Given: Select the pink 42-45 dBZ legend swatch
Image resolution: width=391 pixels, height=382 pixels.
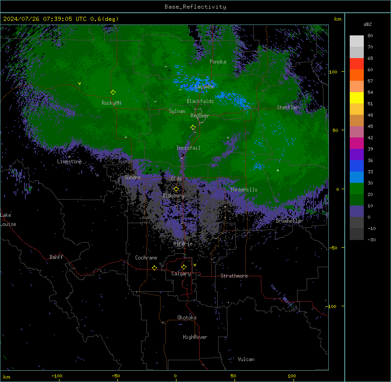Looking at the screenshot, I should click(x=357, y=132).
